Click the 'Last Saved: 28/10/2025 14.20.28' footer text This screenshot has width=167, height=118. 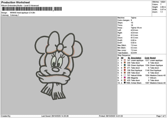(x=55, y=116)
